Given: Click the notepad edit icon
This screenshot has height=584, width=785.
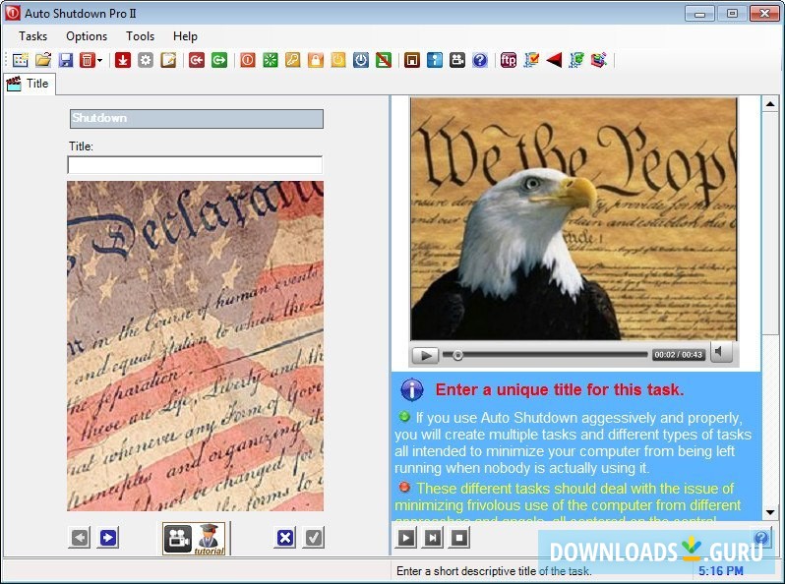Looking at the screenshot, I should pos(169,61).
